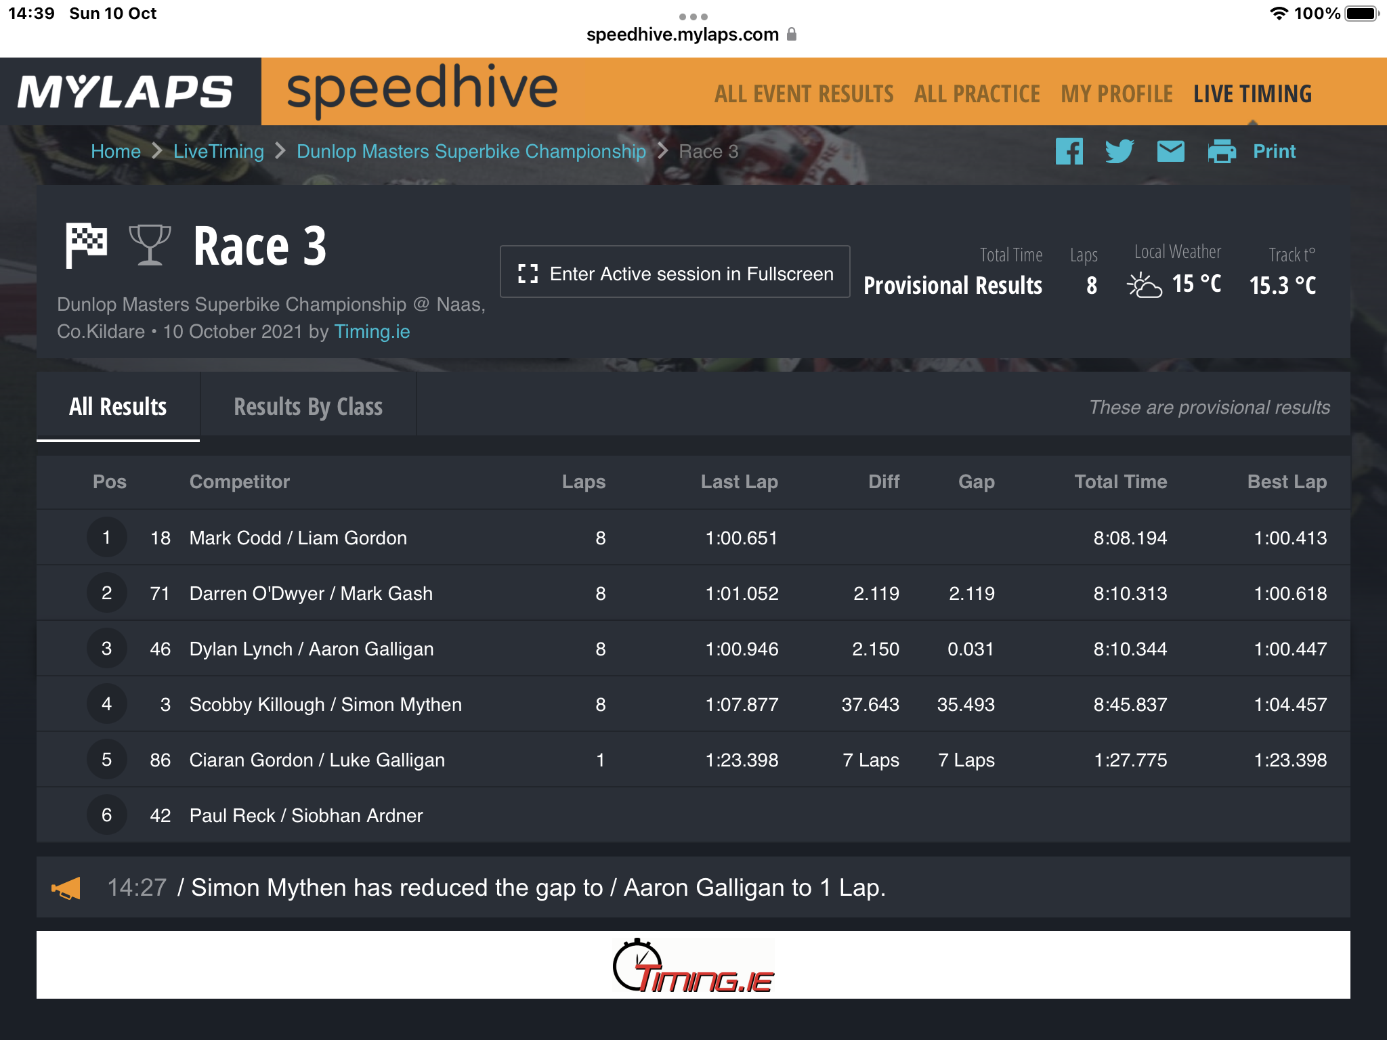Select competitor Scobby Killough / Simon Mythen
This screenshot has width=1387, height=1040.
click(326, 705)
